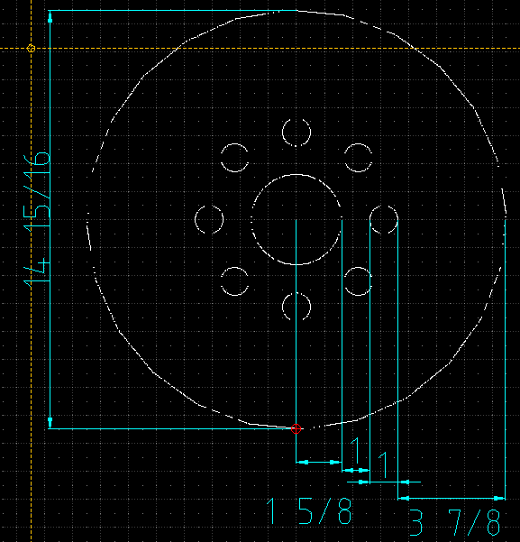The height and width of the screenshot is (542, 520).
Task: Select the leftmost small bolt hole
Action: point(209,219)
